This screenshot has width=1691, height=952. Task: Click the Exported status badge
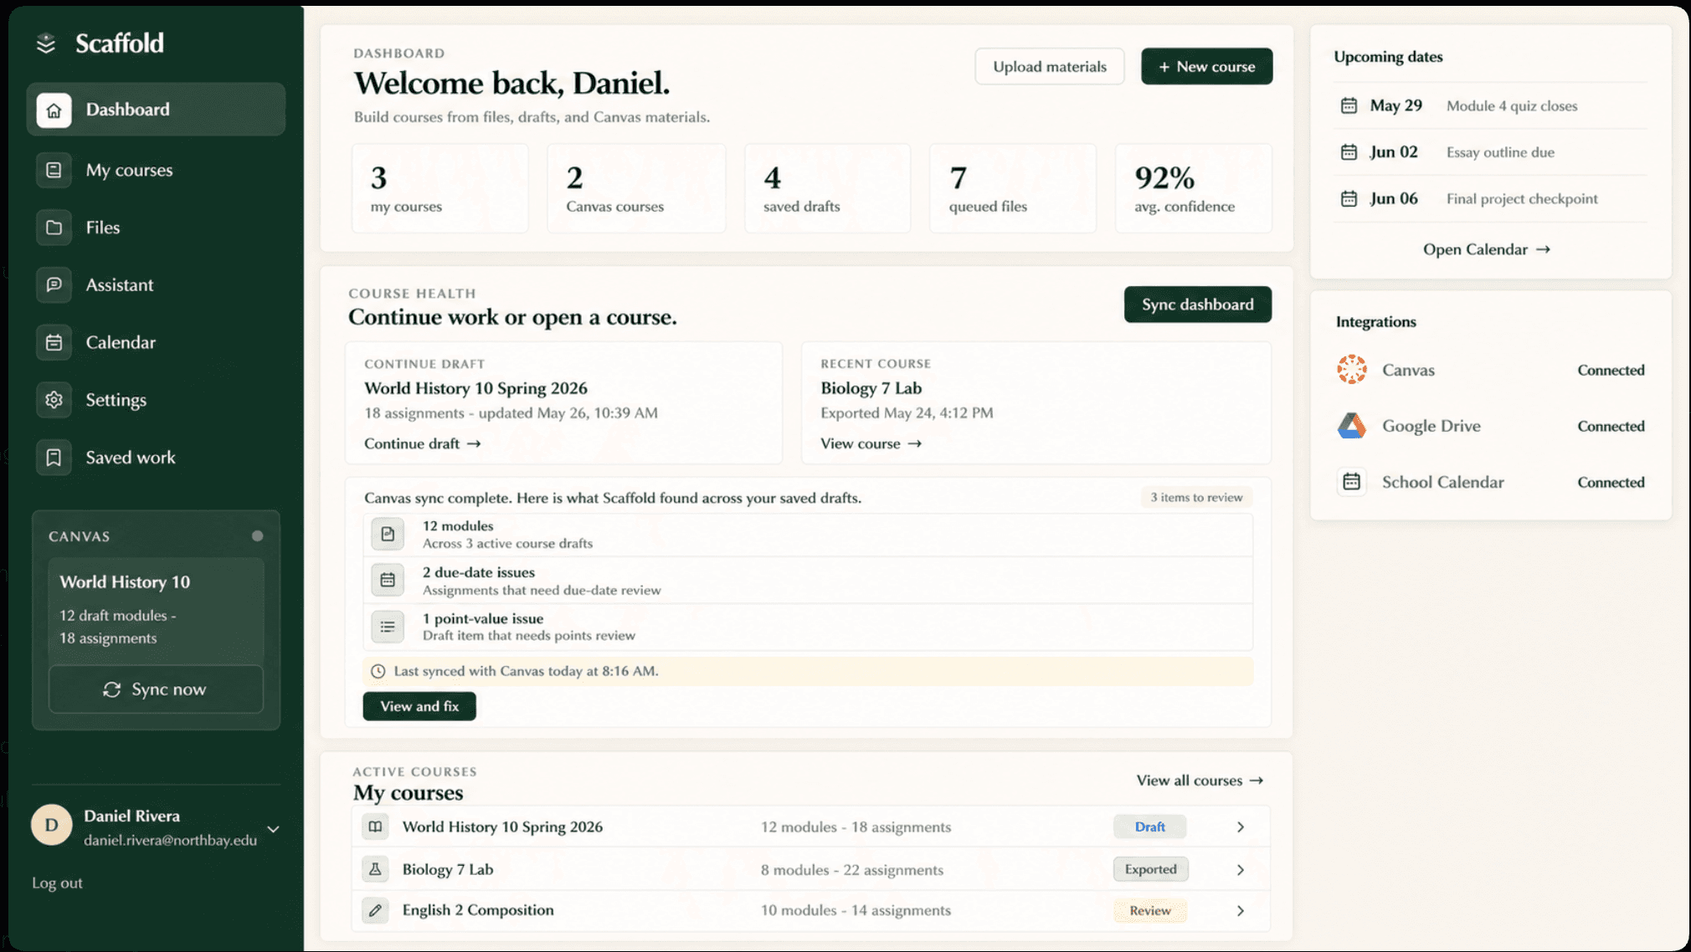(x=1150, y=869)
